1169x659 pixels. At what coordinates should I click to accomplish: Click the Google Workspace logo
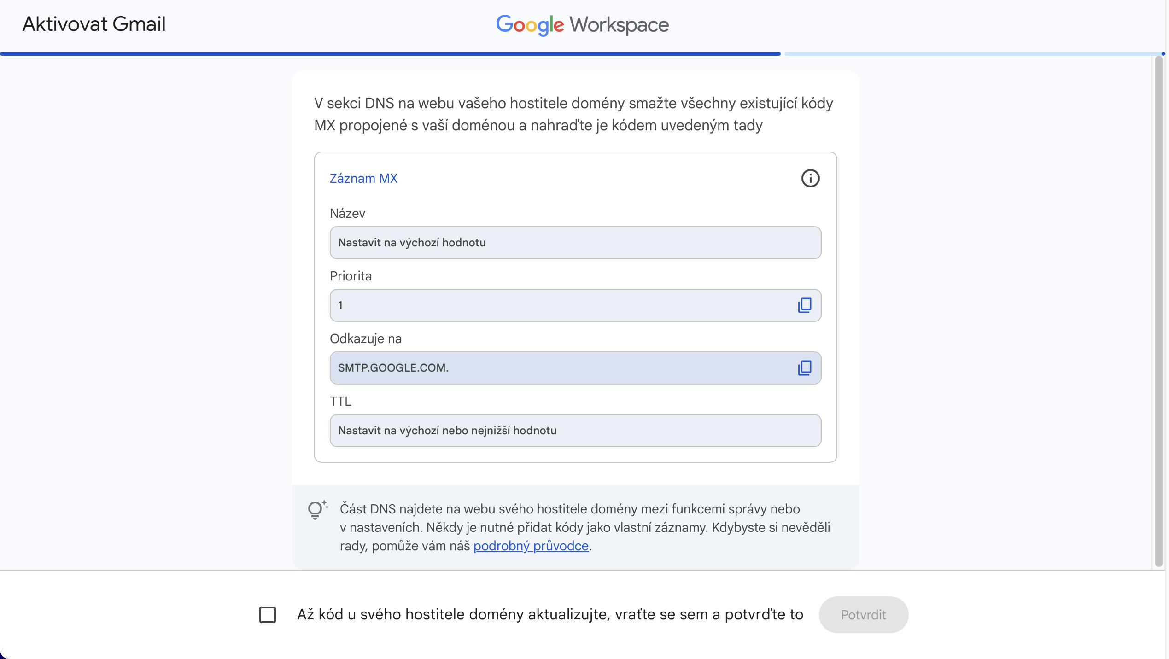pos(582,24)
